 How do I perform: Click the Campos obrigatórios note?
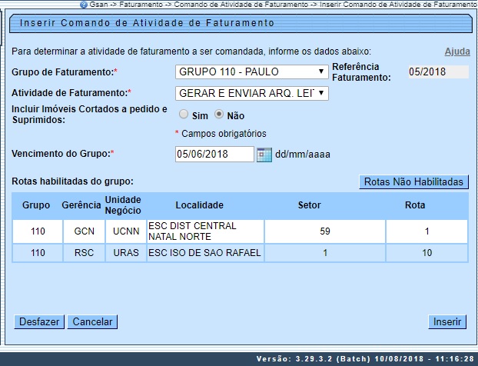point(221,134)
